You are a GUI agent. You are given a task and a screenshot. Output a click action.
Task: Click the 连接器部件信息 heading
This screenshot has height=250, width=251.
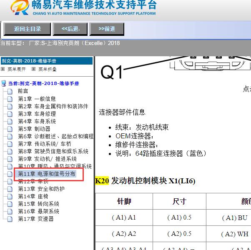(122, 112)
